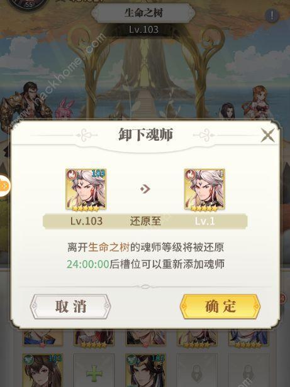Click the 取消 cancel button
Viewport: 290px width, 387px height.
(x=70, y=307)
